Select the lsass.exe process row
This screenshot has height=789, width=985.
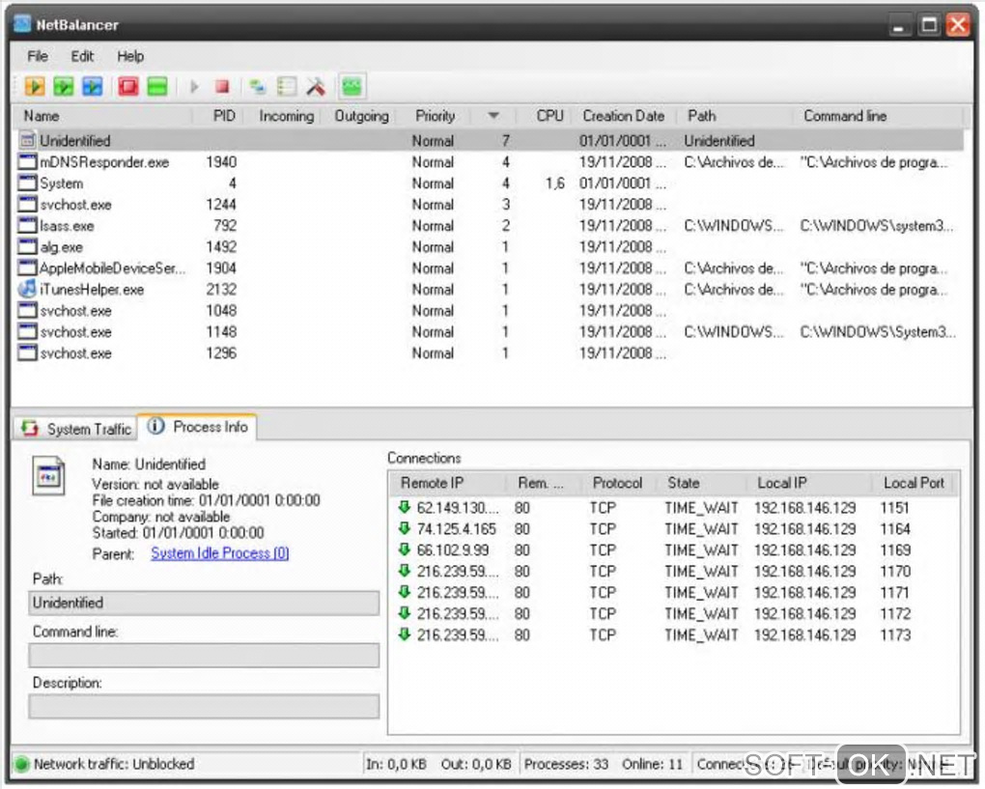click(x=490, y=226)
